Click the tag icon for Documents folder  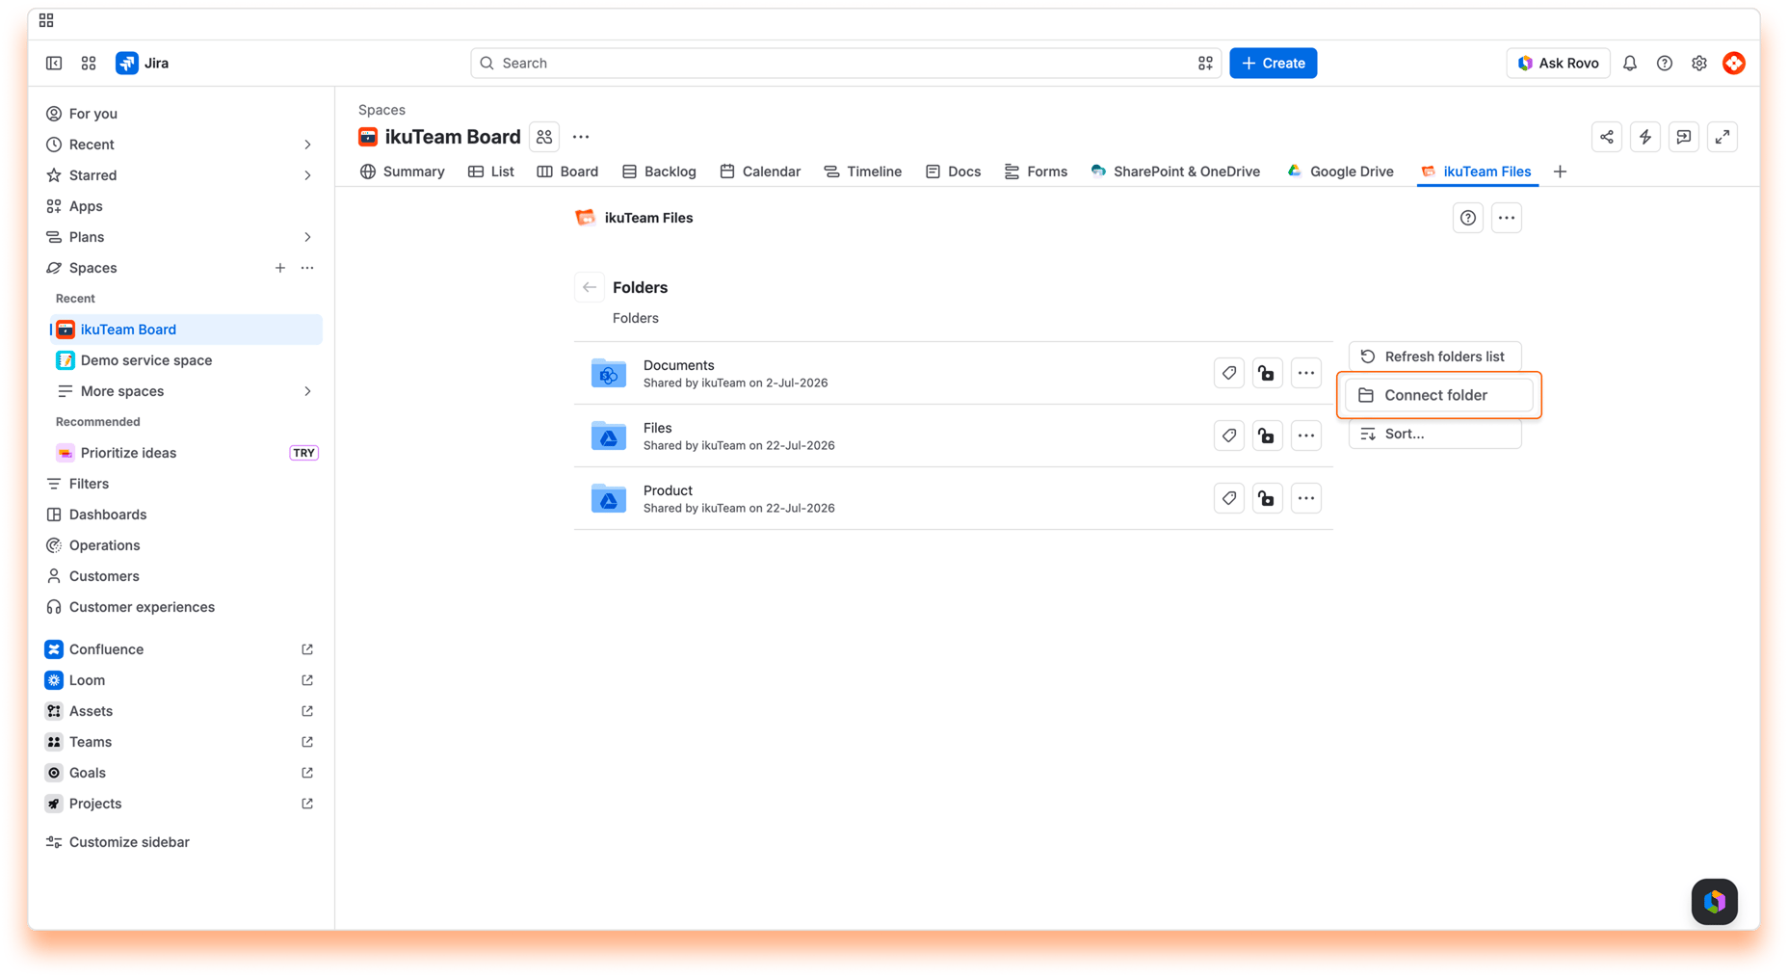1229,373
